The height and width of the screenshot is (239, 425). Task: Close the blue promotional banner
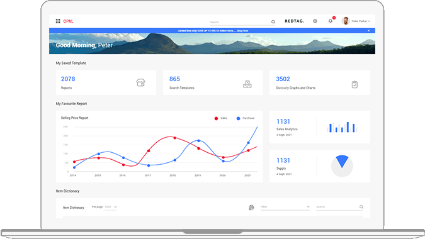pos(368,31)
